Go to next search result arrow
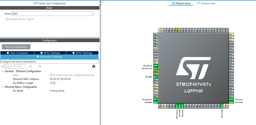This screenshot has width=256, height=125. pos(40,66)
